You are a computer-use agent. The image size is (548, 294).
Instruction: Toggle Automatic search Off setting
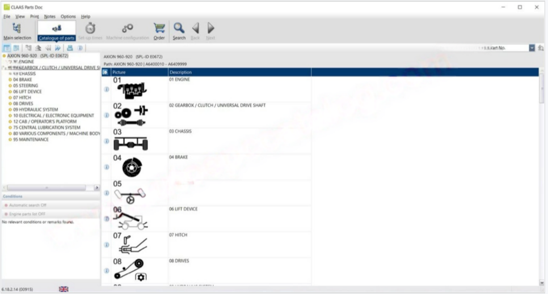(26, 205)
